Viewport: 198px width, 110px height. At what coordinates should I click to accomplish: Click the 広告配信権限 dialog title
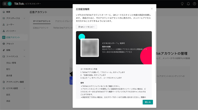pyautogui.click(x=83, y=9)
